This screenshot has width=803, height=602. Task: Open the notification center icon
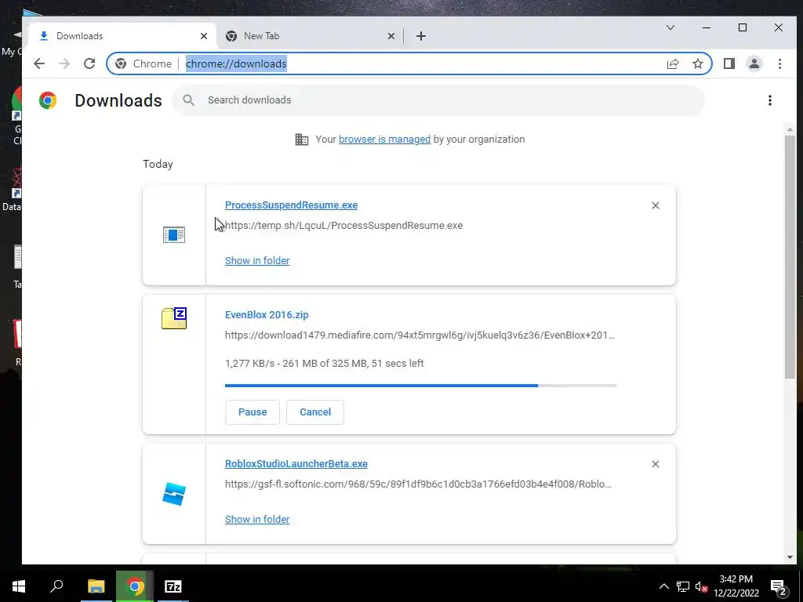(779, 586)
